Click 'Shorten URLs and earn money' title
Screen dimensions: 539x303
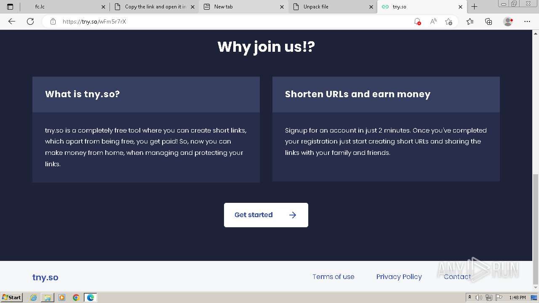358,94
